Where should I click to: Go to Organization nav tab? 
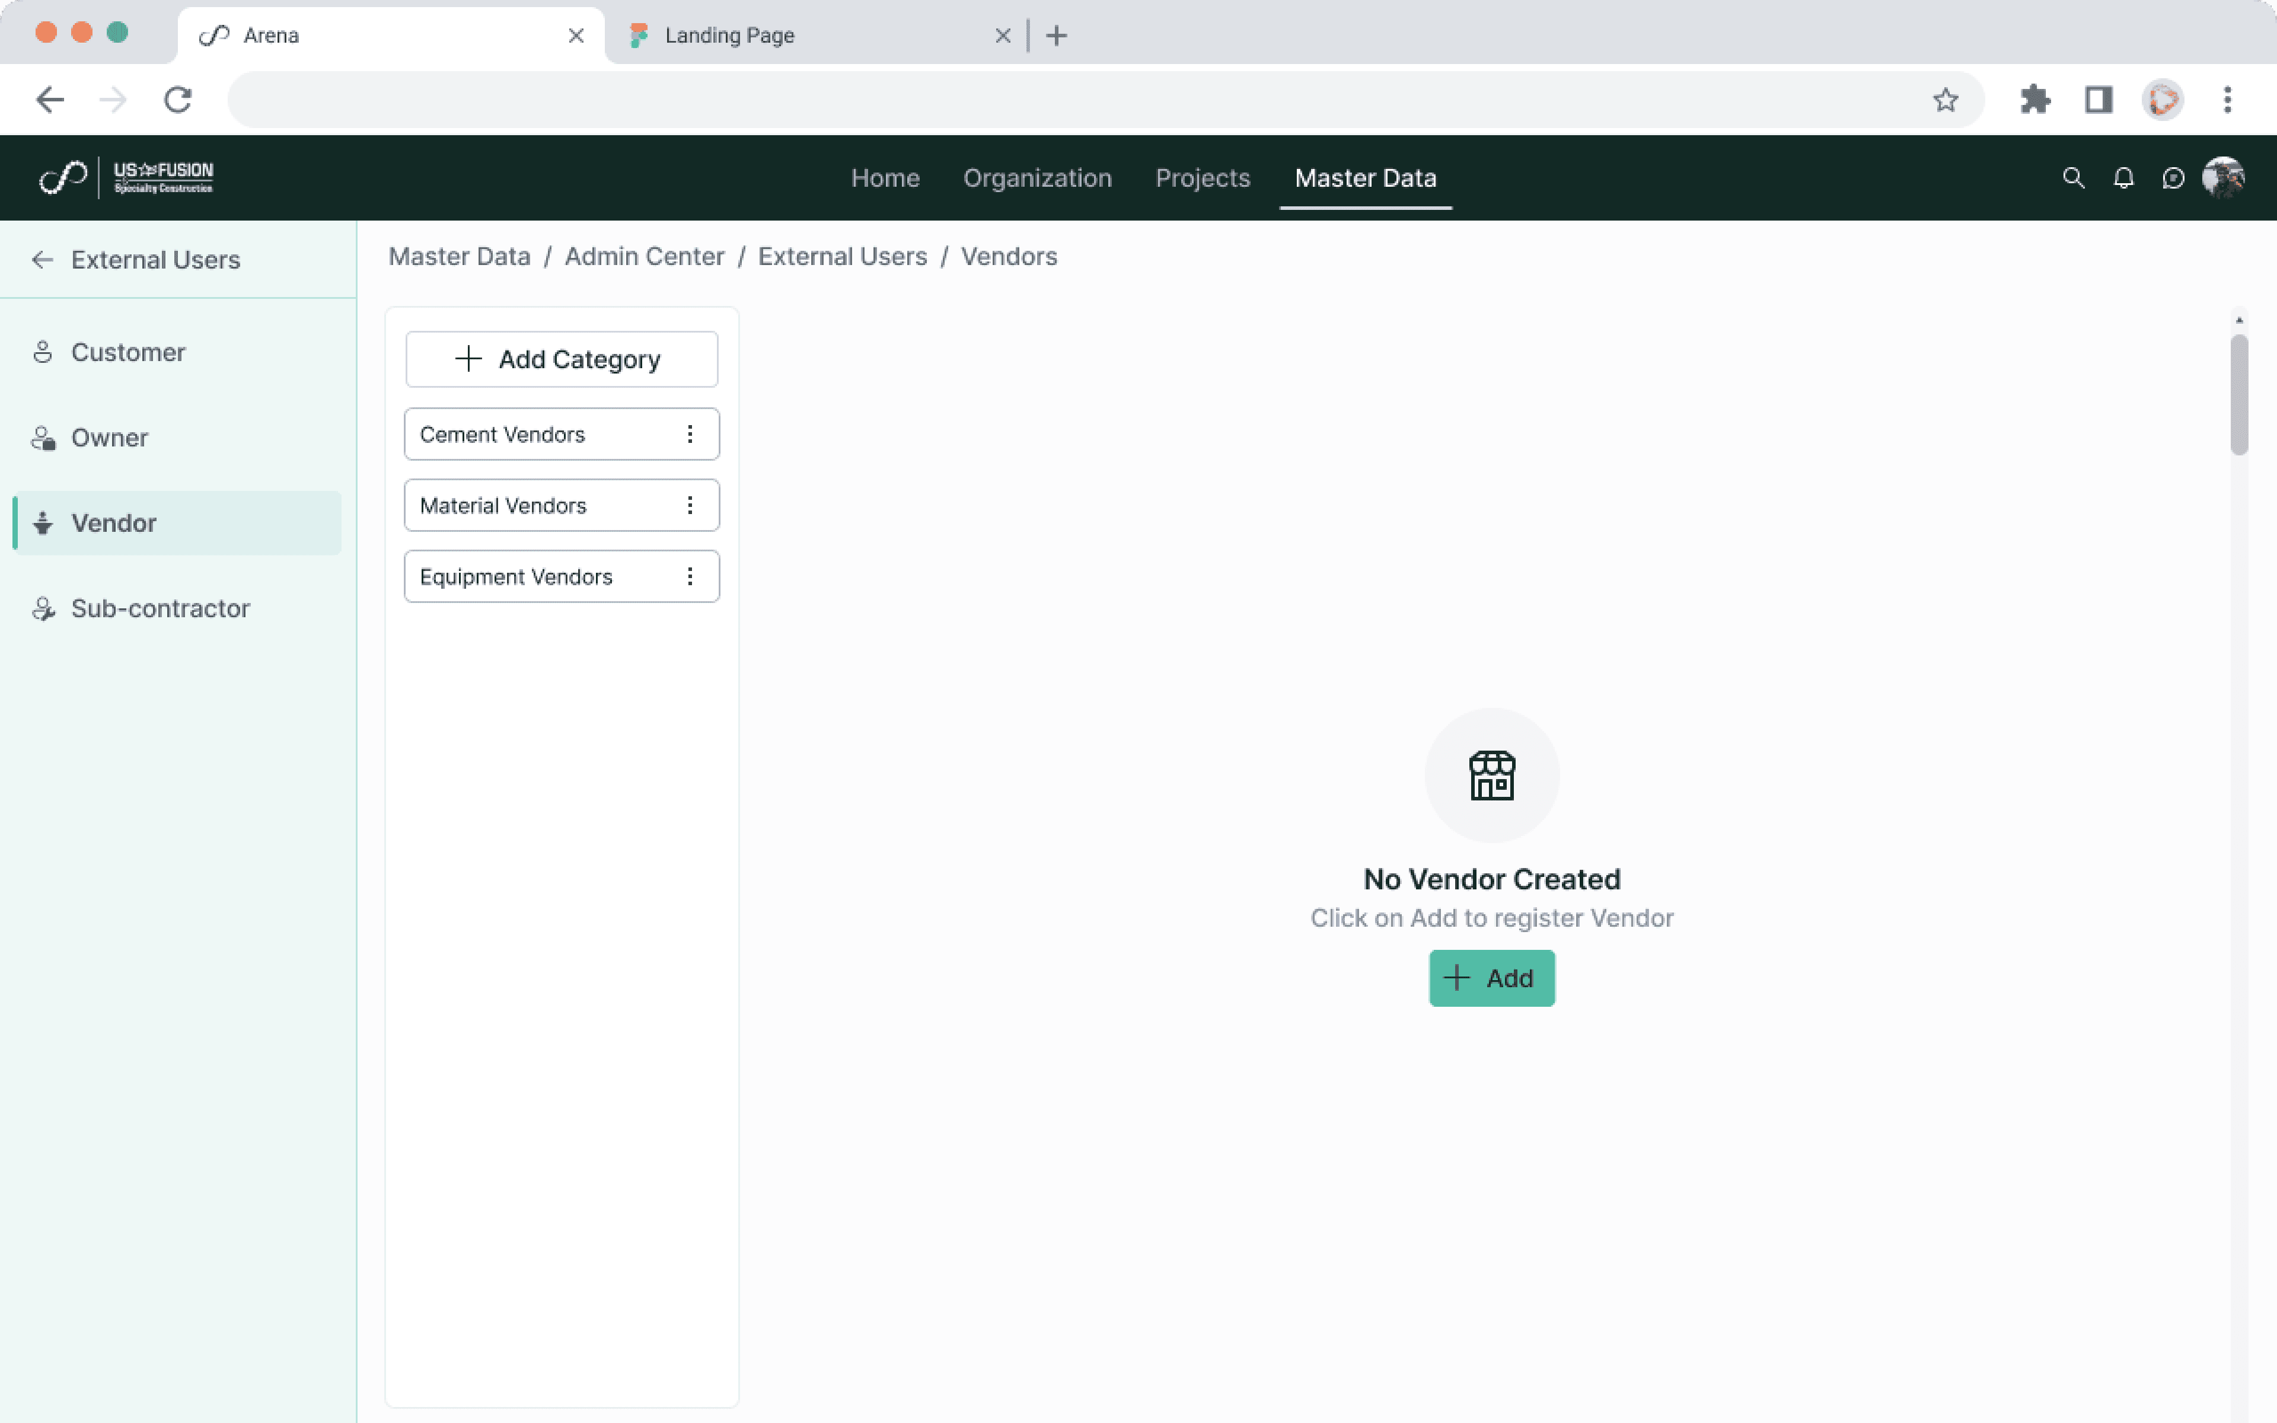click(x=1037, y=178)
